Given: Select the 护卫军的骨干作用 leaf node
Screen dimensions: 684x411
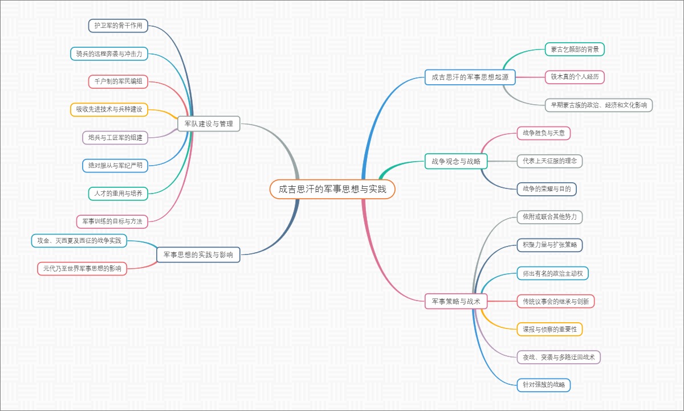Looking at the screenshot, I should (118, 25).
